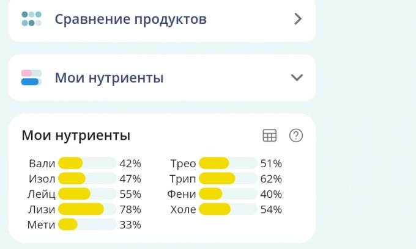416x249 pixels.
Task: Click the 62% value next to Трип
Action: [x=271, y=179]
